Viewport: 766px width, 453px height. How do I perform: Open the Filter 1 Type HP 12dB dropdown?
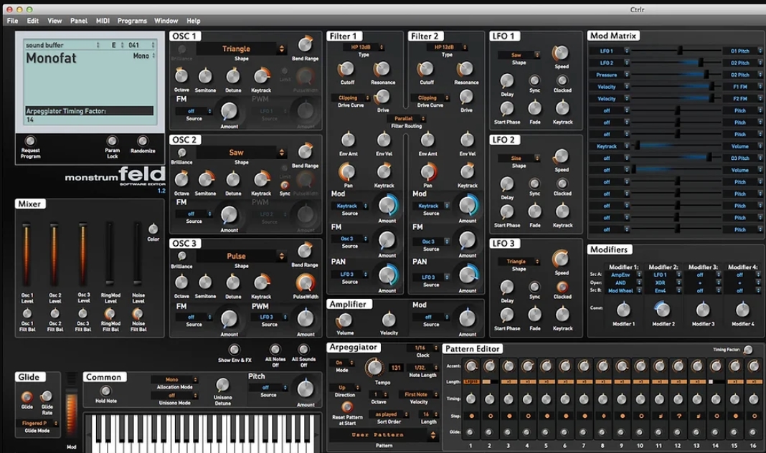click(x=363, y=47)
